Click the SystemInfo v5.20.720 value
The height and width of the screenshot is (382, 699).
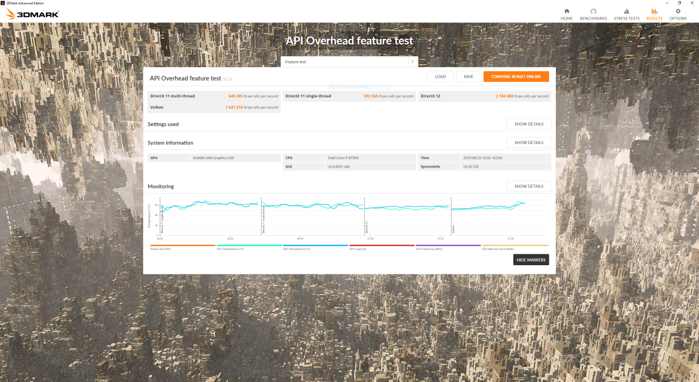(471, 166)
